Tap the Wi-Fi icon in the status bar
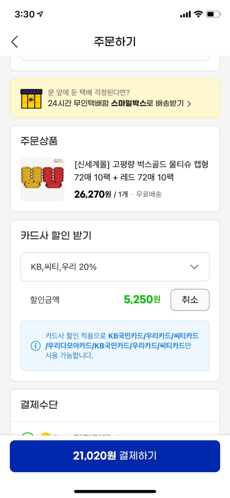 (x=198, y=14)
